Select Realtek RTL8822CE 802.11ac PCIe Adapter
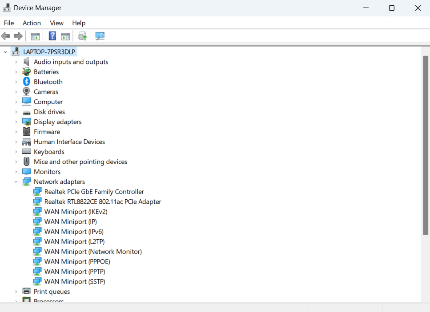430x312 pixels. point(102,202)
